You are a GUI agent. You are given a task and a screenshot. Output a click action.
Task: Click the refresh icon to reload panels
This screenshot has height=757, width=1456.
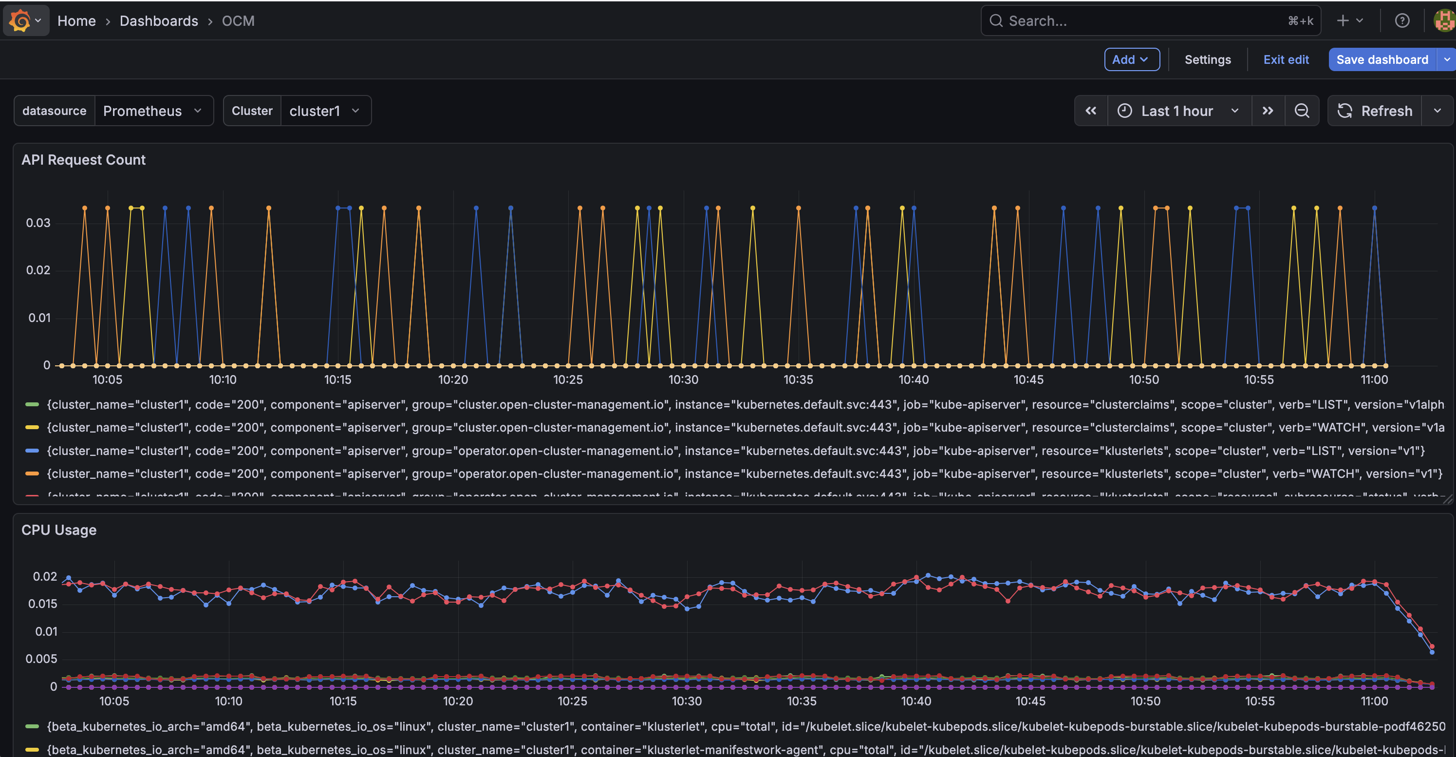pyautogui.click(x=1345, y=110)
